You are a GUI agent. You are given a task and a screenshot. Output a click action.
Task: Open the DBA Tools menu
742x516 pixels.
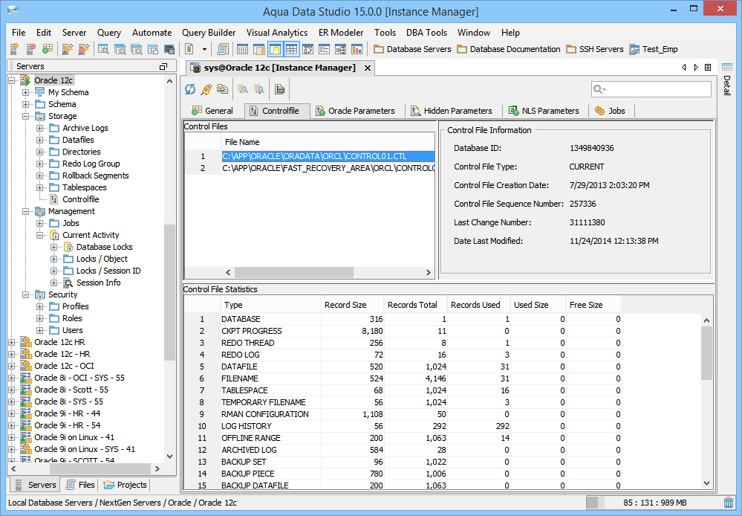[426, 33]
